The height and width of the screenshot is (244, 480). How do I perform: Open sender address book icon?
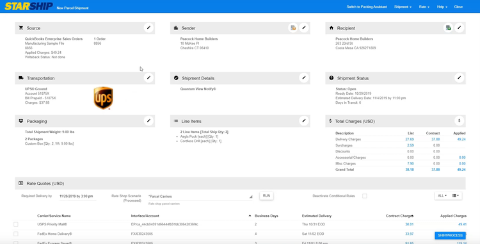pos(293,28)
